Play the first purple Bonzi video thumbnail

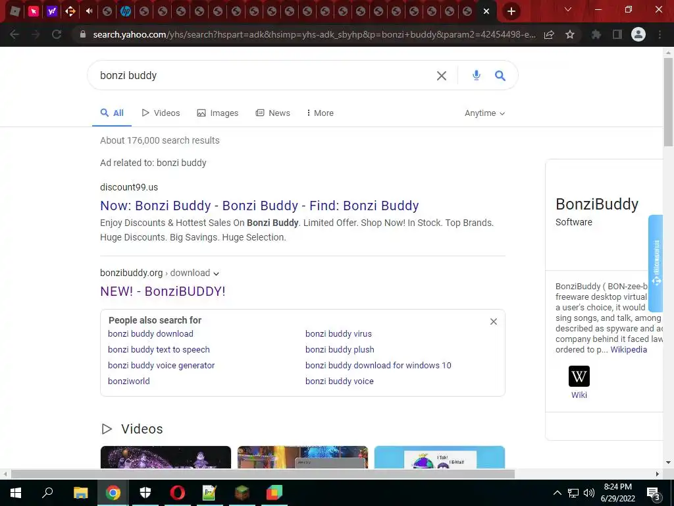pos(165,457)
